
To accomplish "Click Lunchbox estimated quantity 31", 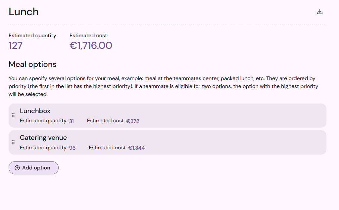I will 72,121.
